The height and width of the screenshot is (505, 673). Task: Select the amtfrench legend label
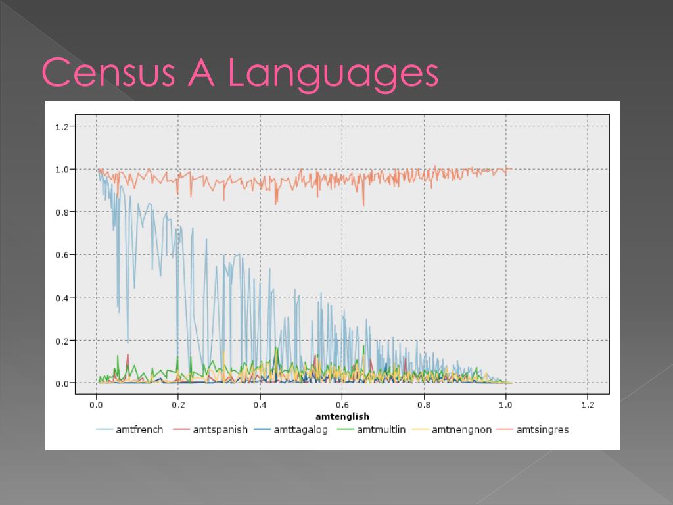click(x=139, y=430)
